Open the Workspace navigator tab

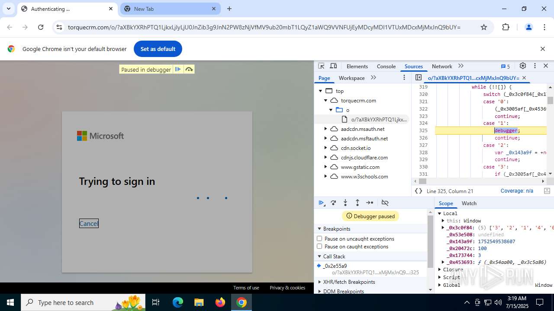(x=351, y=78)
